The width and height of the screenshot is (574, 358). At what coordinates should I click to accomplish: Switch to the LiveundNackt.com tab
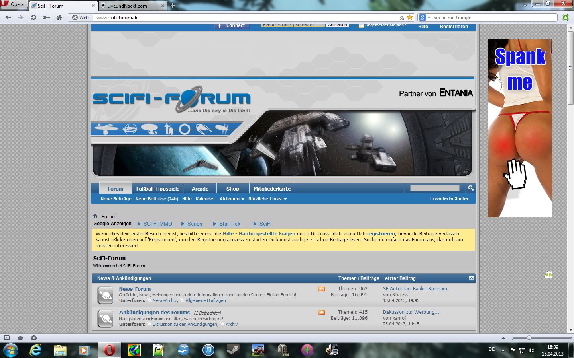point(127,6)
